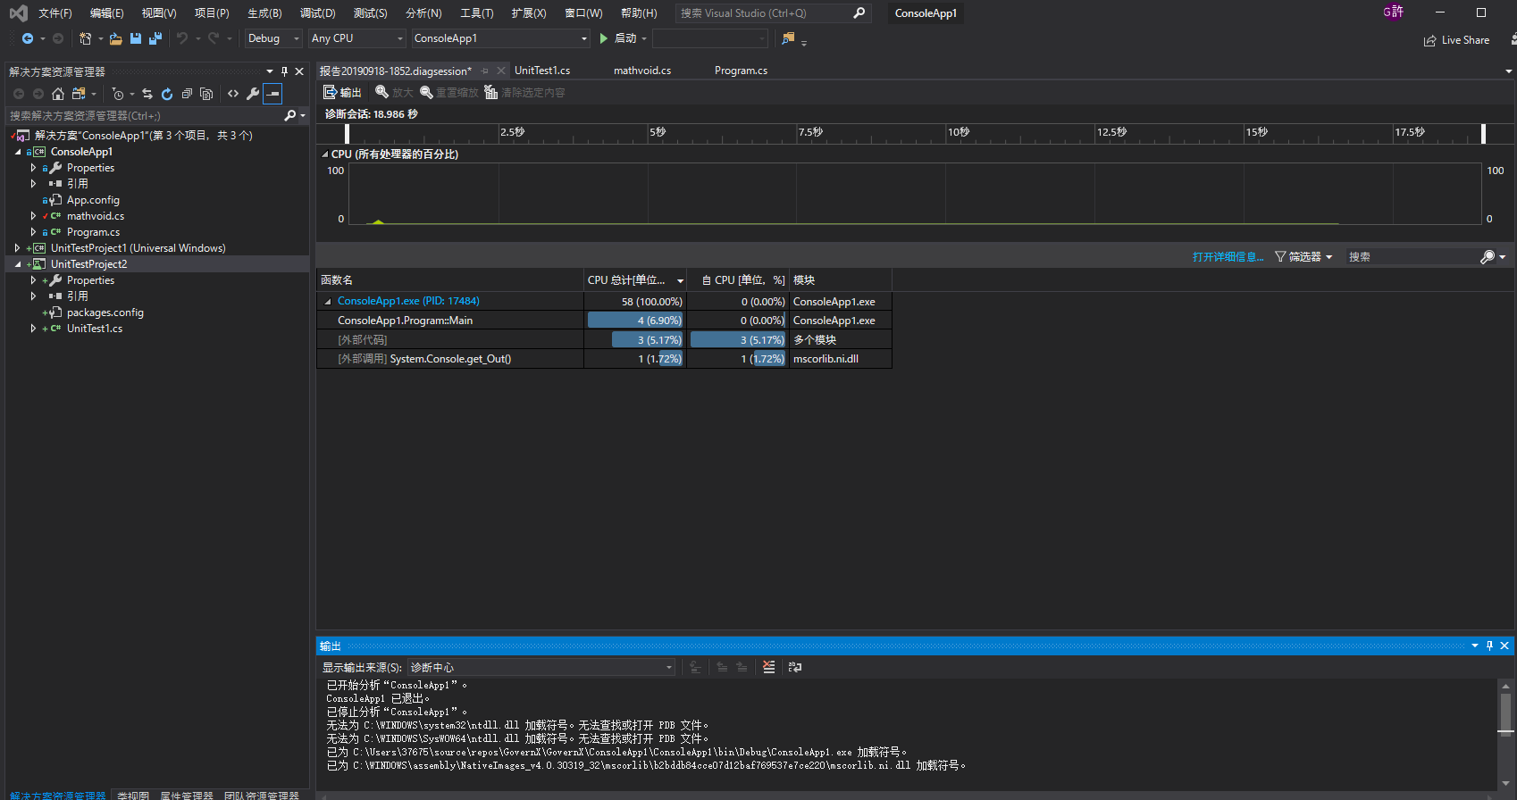The height and width of the screenshot is (800, 1517).
Task: Close the diagsession report tab
Action: coord(501,71)
